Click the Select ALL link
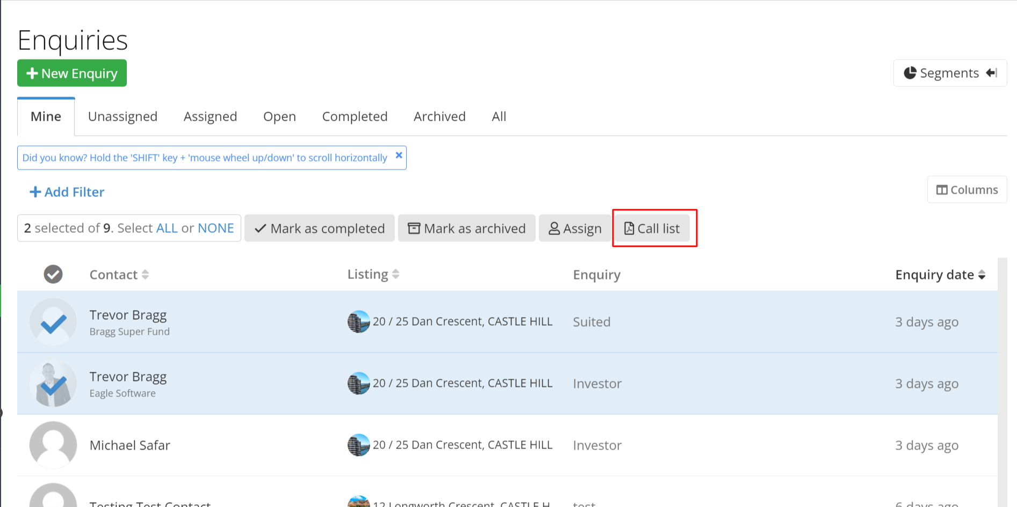 pos(167,228)
